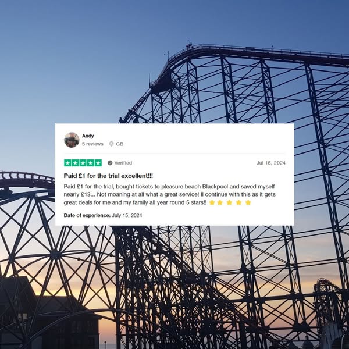Open the reviewer name Andy

click(88, 136)
